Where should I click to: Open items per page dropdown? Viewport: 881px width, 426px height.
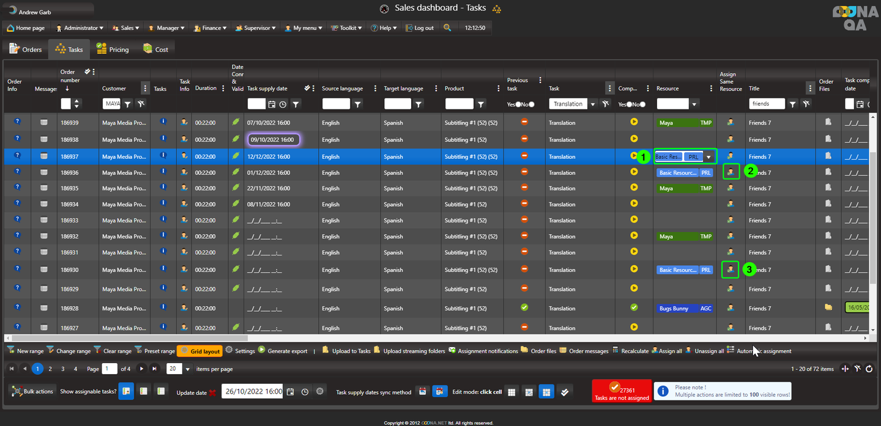pos(188,369)
